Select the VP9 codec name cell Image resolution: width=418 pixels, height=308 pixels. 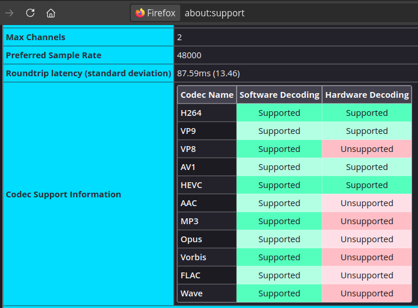pyautogui.click(x=207, y=131)
